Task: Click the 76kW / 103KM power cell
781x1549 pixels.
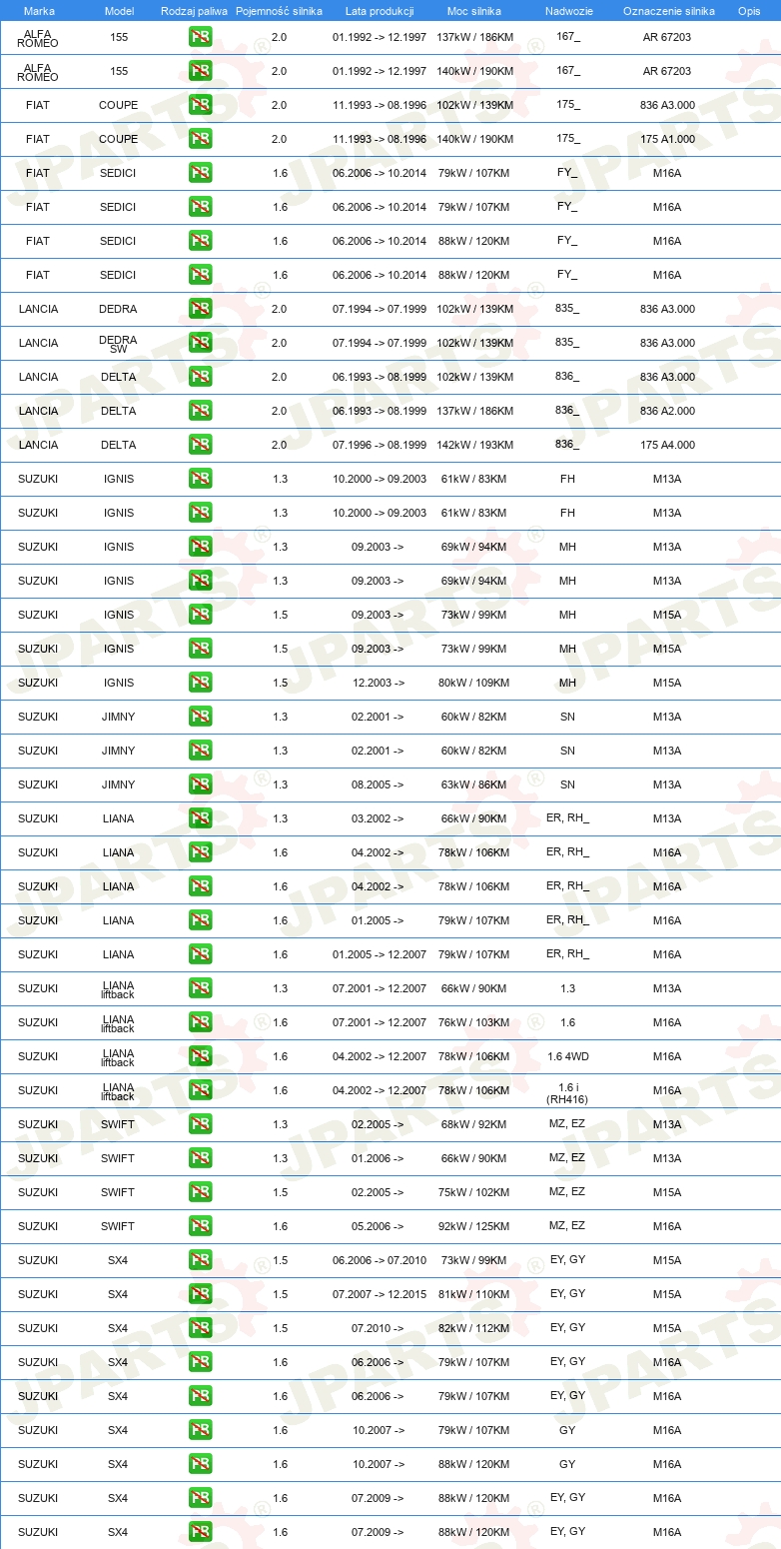Action: pyautogui.click(x=475, y=1022)
